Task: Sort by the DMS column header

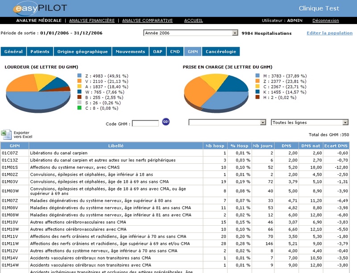Action: click(x=286, y=146)
